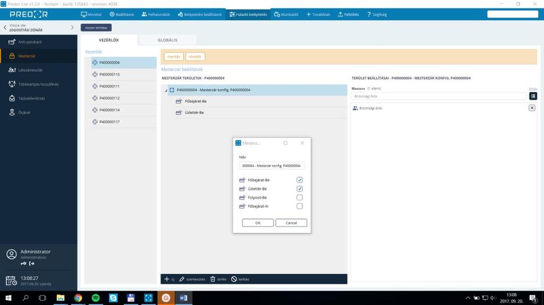Click the mentés save button
Screen dimensions: 544x305
coord(174,57)
